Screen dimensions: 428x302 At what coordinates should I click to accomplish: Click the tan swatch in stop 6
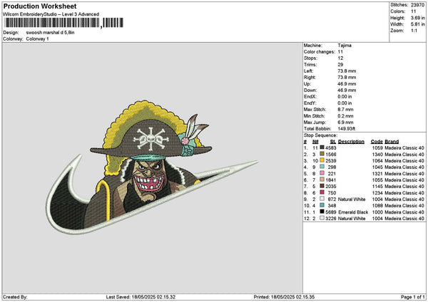(322, 179)
